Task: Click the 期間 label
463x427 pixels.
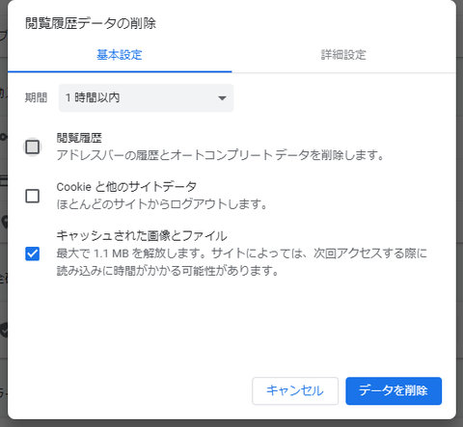Action: [x=36, y=97]
